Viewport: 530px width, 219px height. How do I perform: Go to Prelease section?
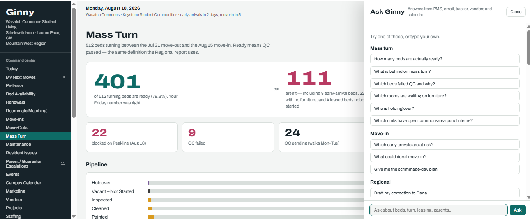tap(35, 85)
